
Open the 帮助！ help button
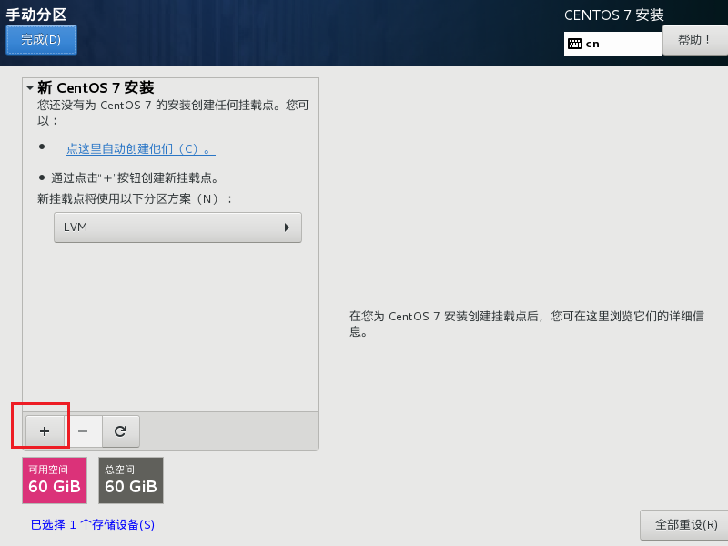[695, 40]
